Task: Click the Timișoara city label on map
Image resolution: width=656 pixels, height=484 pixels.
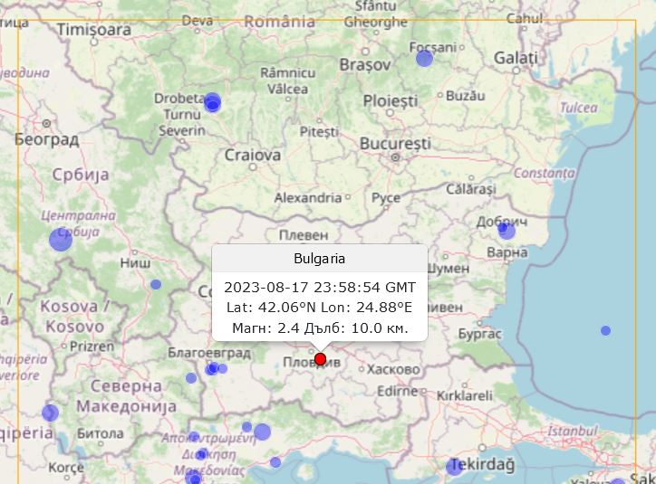Action: pos(94,30)
